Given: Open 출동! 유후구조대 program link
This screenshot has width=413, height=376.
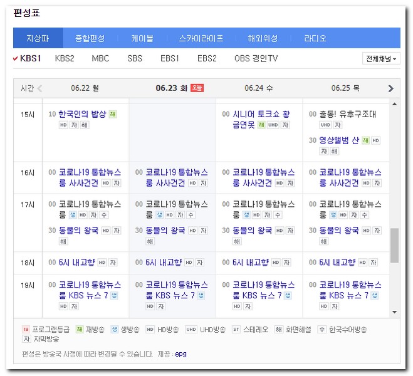Looking at the screenshot, I should point(347,115).
